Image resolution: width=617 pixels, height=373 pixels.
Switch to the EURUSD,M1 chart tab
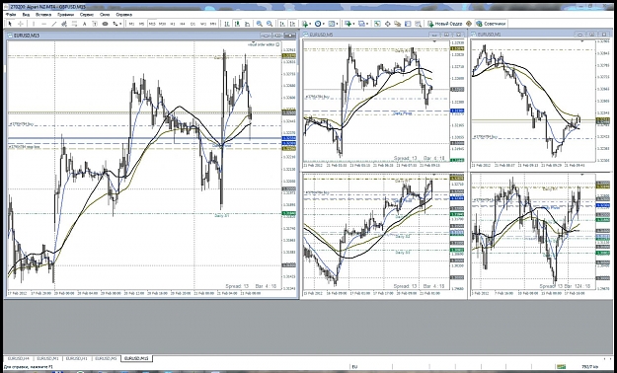tap(47, 359)
